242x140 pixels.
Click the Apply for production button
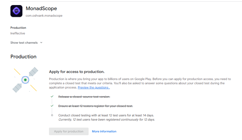pyautogui.click(x=69, y=131)
